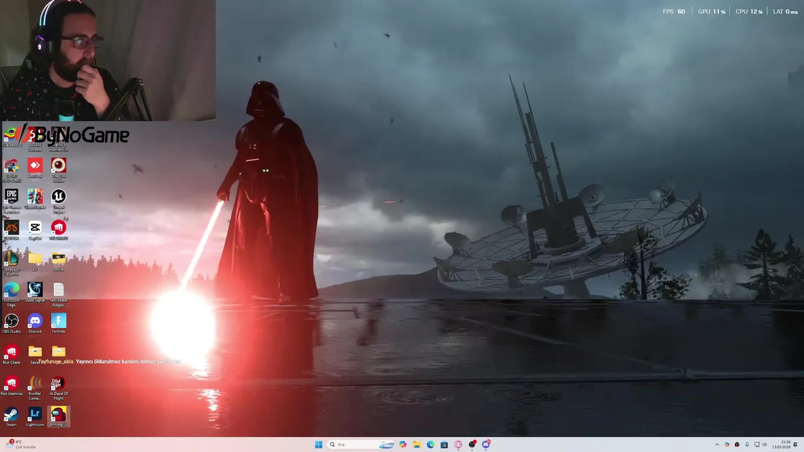Viewport: 804px width, 452px height.
Task: Select the VALORANT desktop icon
Action: pyautogui.click(x=58, y=231)
